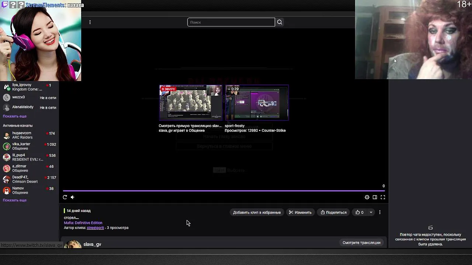472x265 pixels.
Task: Click the slava_gv avatar below clip
Action: click(x=73, y=244)
